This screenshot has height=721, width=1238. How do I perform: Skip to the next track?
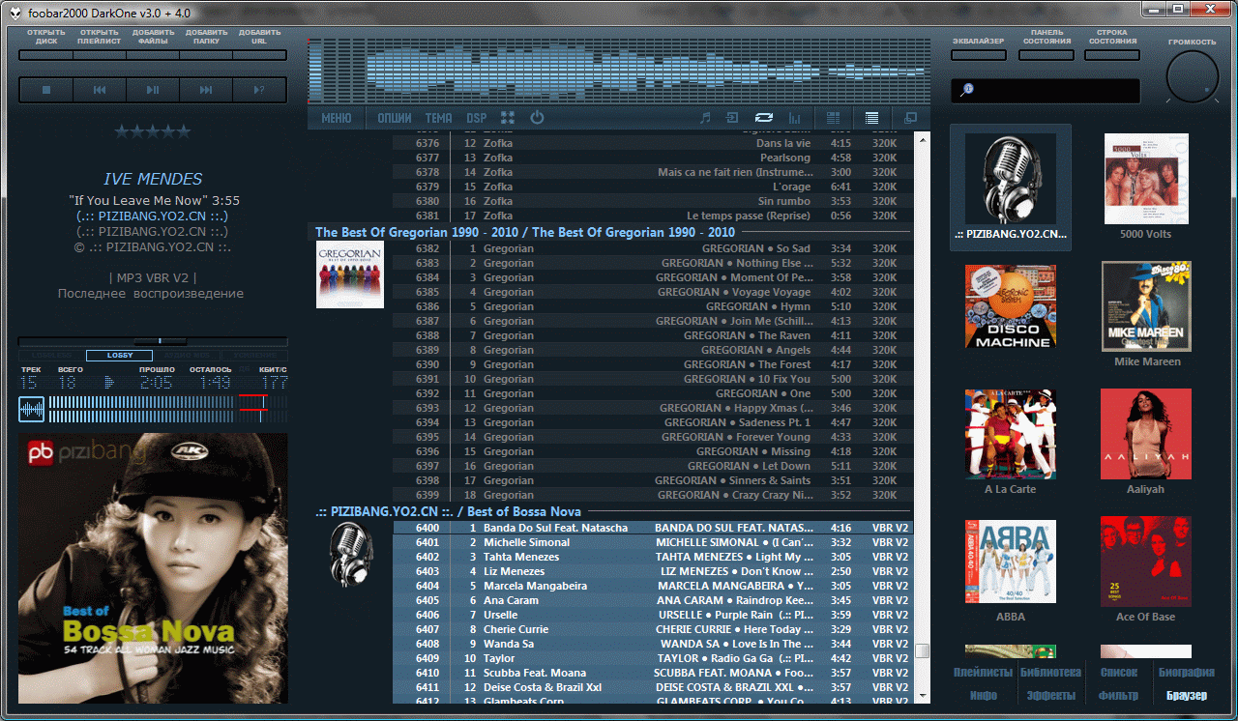206,90
